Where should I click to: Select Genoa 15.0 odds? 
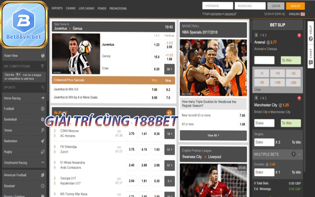[157, 57]
